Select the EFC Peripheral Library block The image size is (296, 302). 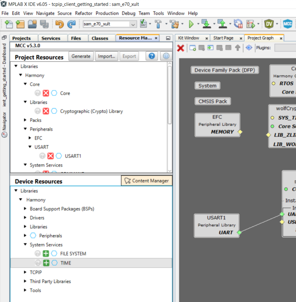click(217, 125)
